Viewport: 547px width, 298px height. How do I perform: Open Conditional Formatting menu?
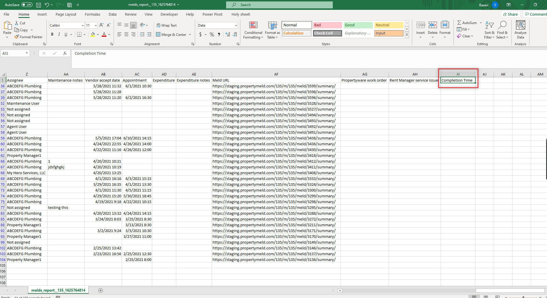pyautogui.click(x=253, y=30)
